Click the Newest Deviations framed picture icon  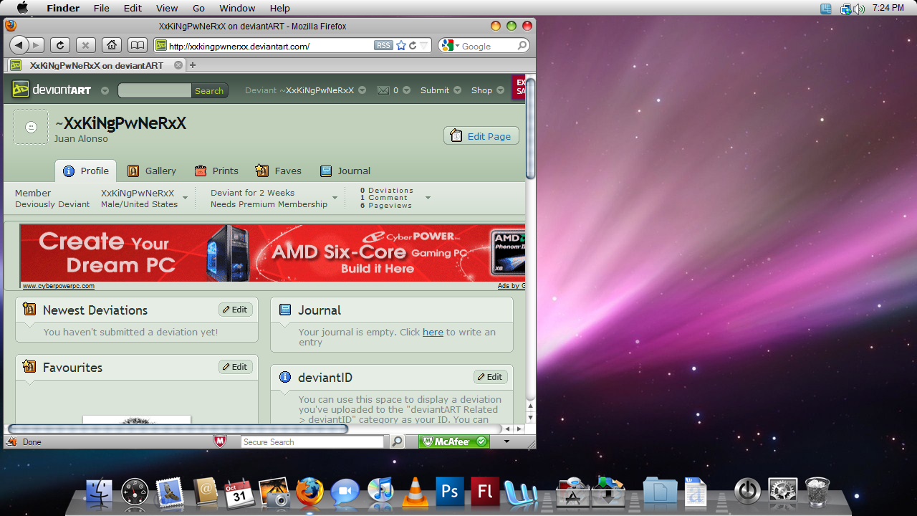pos(29,309)
